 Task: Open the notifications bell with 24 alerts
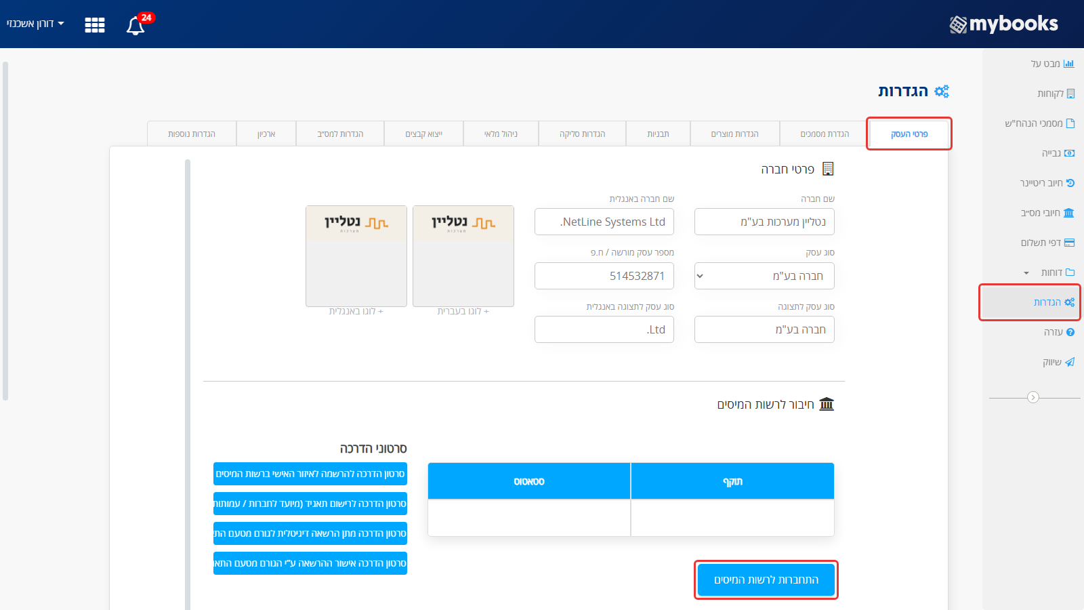tap(136, 24)
